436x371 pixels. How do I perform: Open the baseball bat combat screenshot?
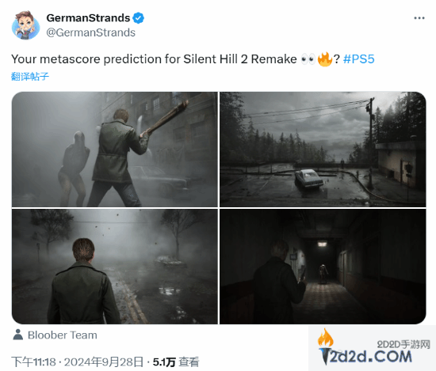pyautogui.click(x=115, y=150)
